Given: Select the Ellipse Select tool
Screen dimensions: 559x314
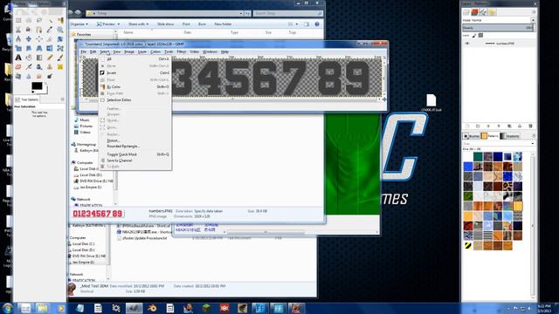Looking at the screenshot, I should tap(29, 20).
